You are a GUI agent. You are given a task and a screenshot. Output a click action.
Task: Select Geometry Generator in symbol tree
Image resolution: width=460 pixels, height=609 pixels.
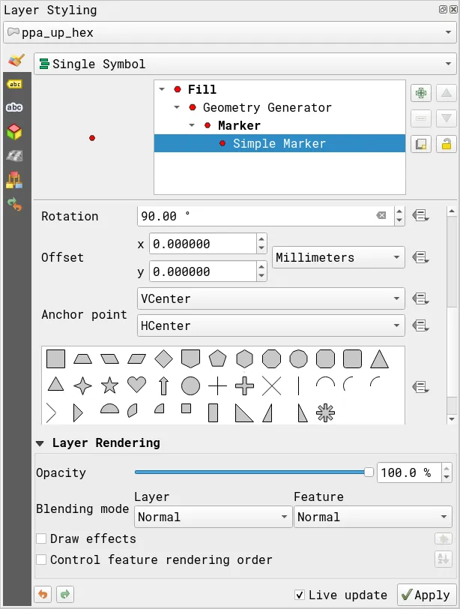(267, 107)
